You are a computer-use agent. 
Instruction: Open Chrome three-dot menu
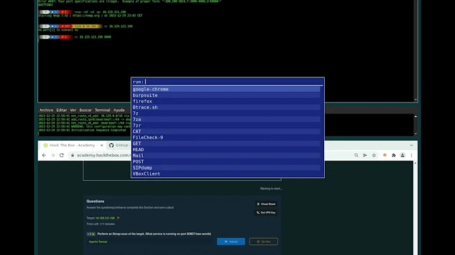(x=411, y=155)
